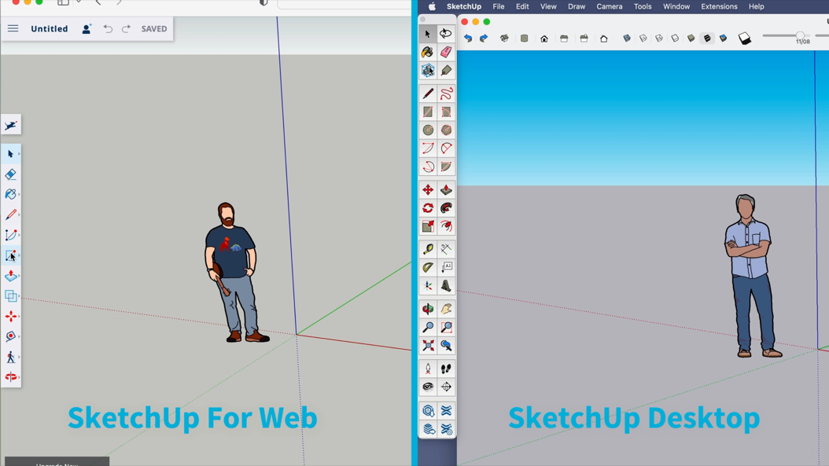The height and width of the screenshot is (466, 829).
Task: Select the Axes tool in Desktop toolbar
Action: (428, 286)
